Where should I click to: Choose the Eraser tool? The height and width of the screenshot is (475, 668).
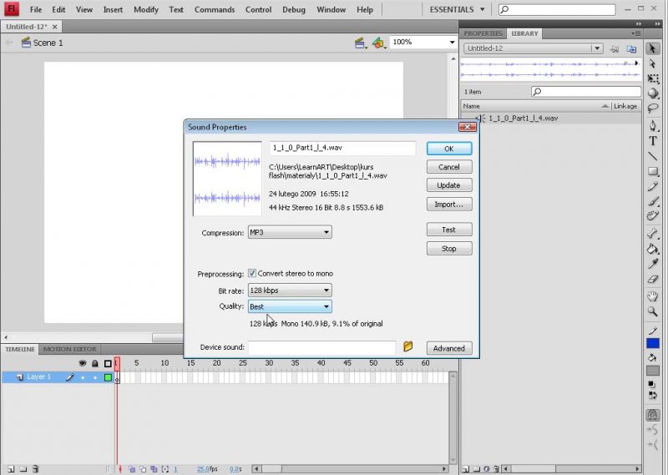(653, 280)
